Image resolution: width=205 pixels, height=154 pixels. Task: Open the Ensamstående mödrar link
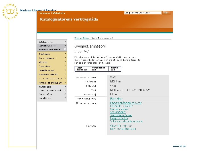point(126,103)
